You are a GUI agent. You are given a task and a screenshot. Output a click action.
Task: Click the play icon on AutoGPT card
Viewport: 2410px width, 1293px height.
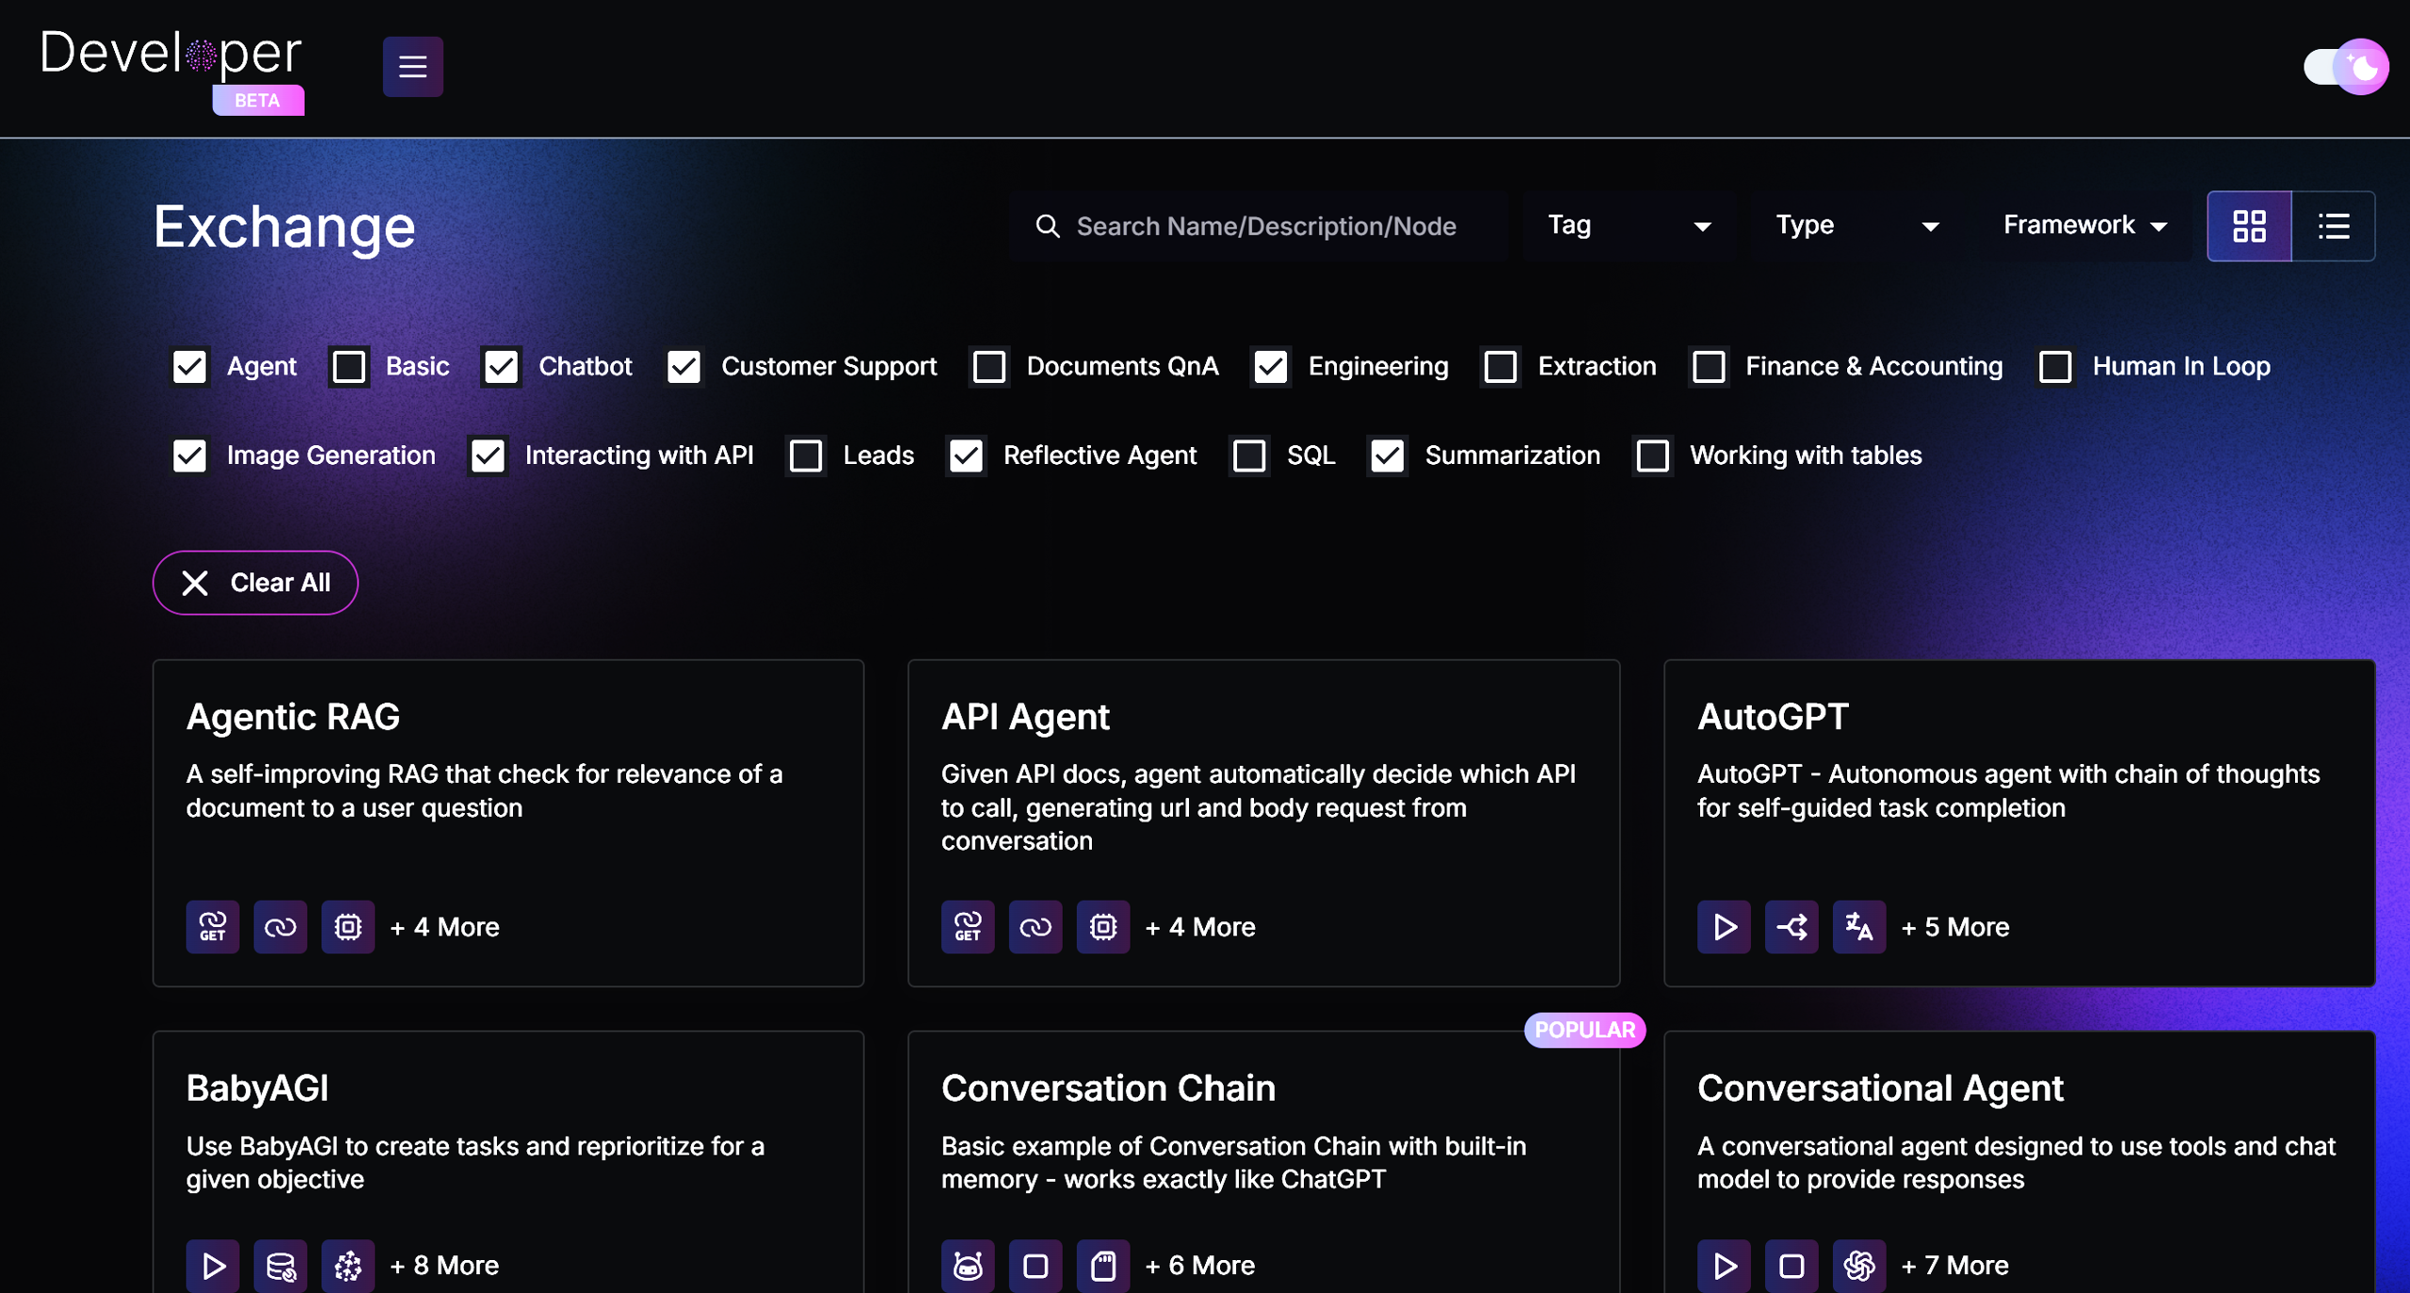pyautogui.click(x=1724, y=927)
